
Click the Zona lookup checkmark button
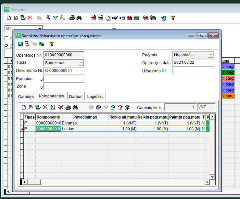coord(42,87)
